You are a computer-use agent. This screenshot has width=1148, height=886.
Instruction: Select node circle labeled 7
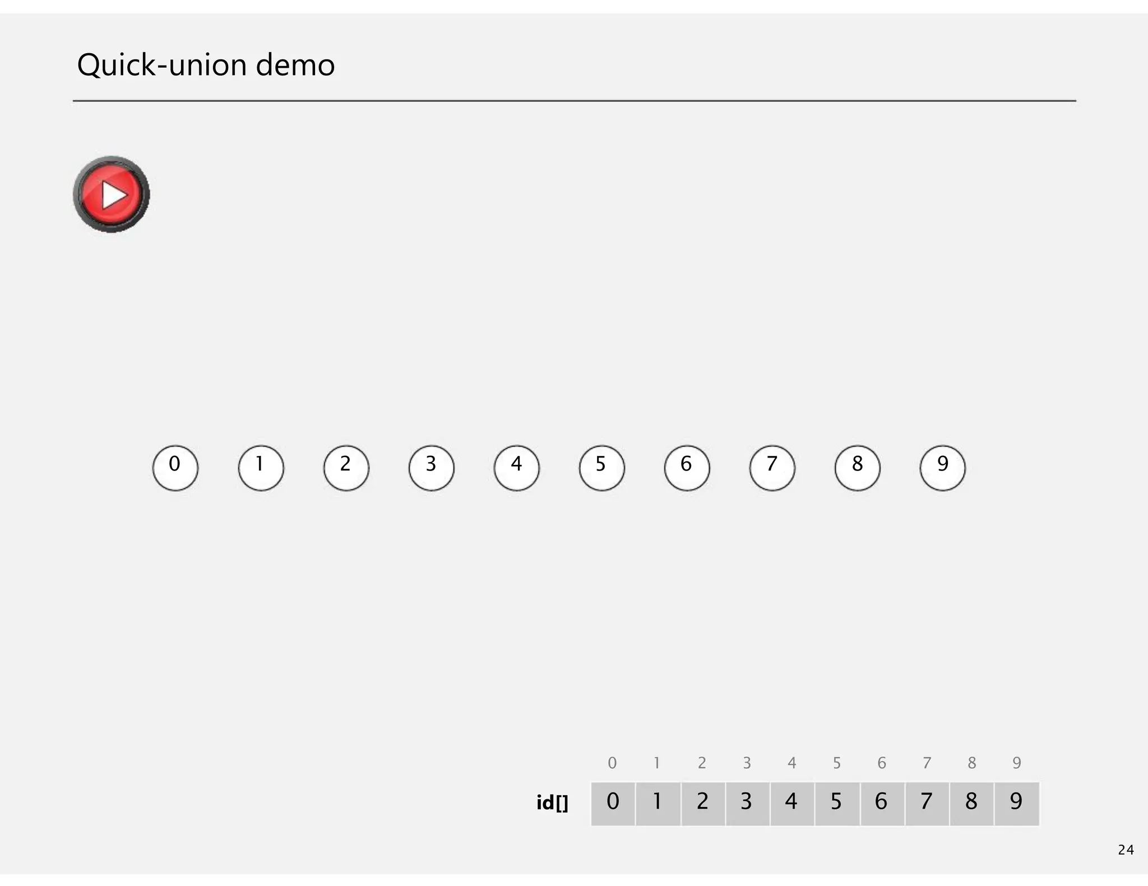[772, 468]
